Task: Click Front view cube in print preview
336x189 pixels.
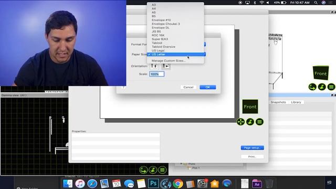Action: tap(250, 107)
